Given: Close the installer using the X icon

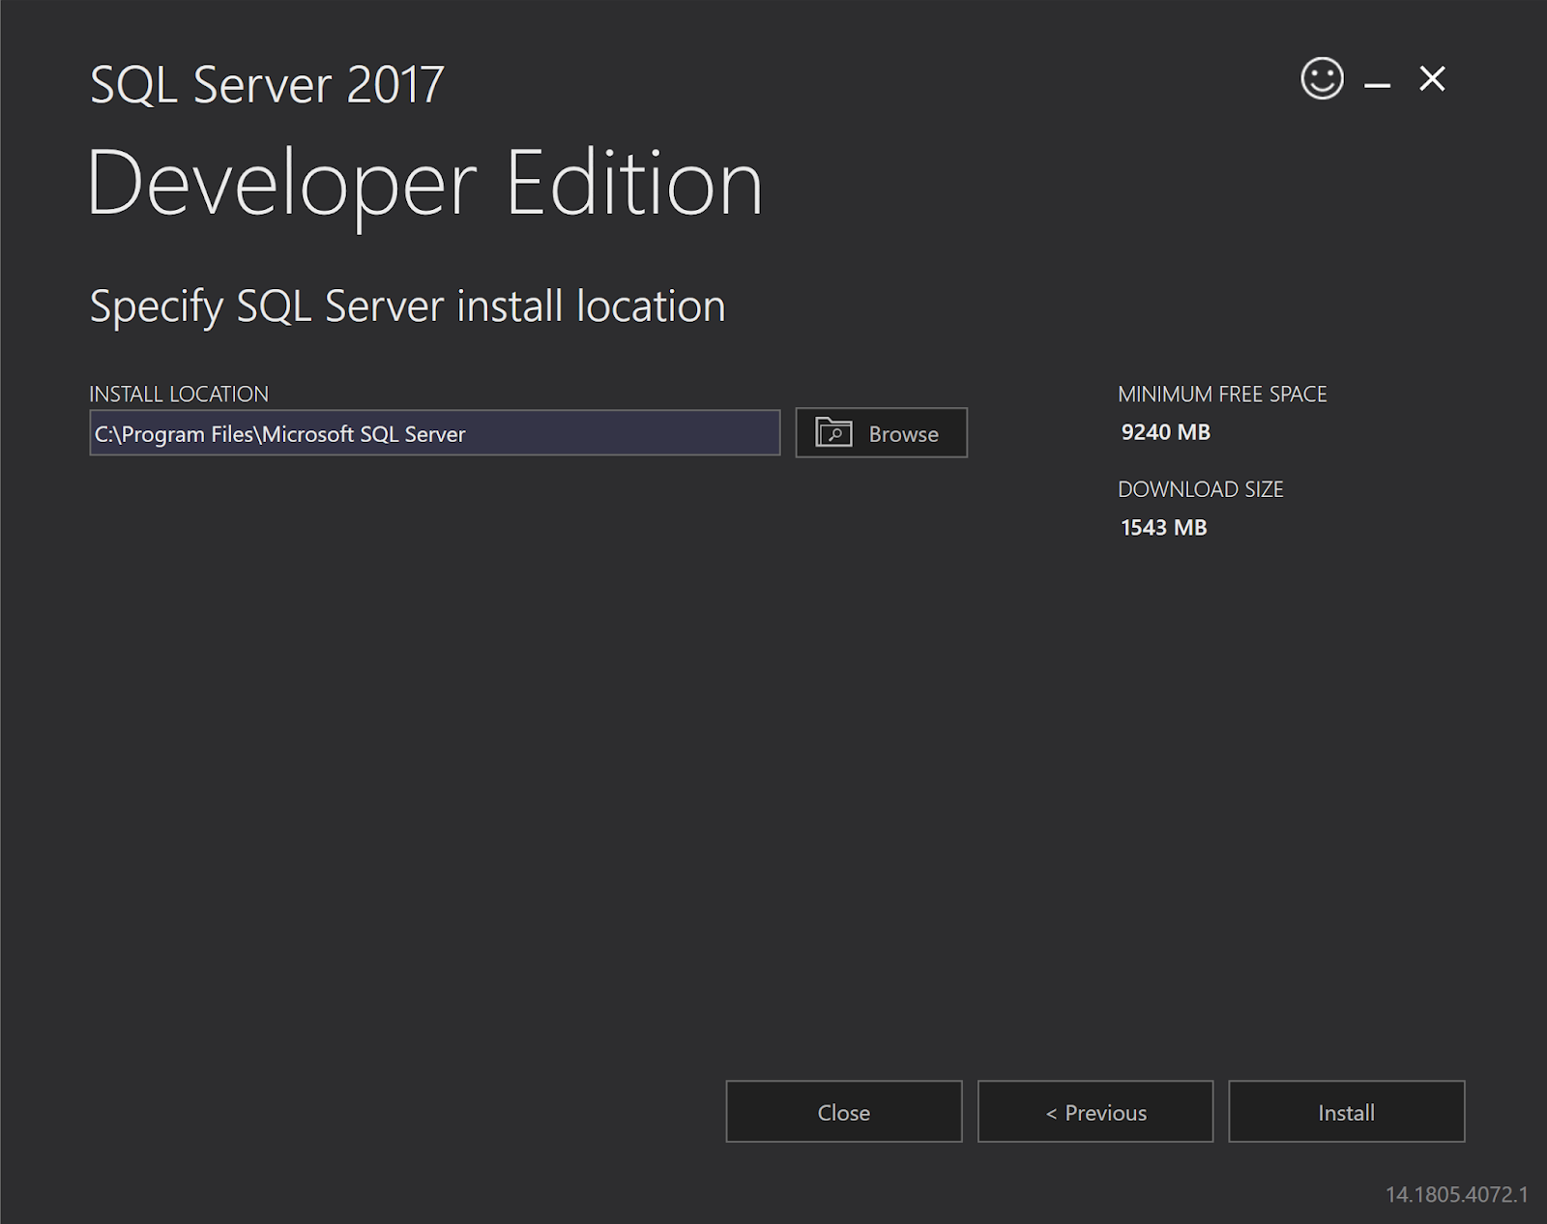Looking at the screenshot, I should (x=1432, y=79).
